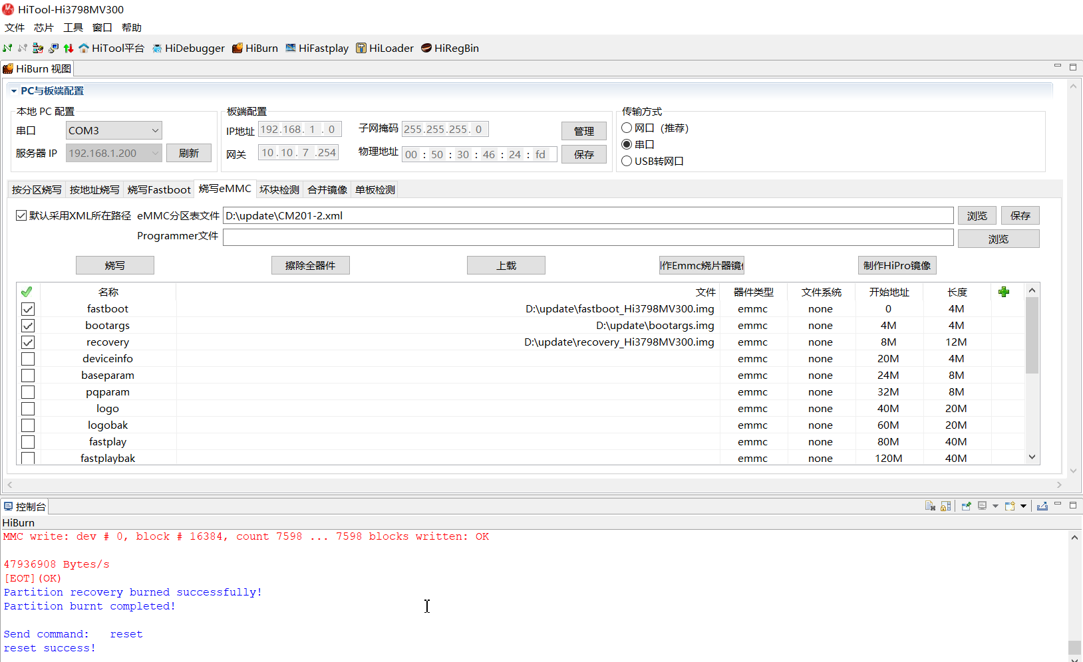
Task: Toggle 默认采用XML所在路径 checkbox
Action: click(21, 215)
